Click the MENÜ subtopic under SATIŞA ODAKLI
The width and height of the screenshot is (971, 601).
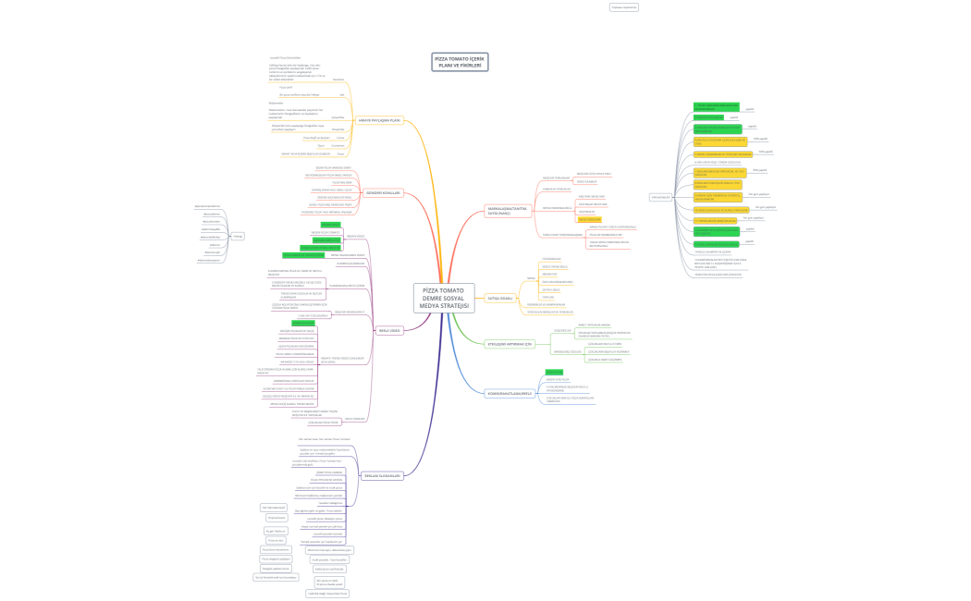(x=531, y=277)
